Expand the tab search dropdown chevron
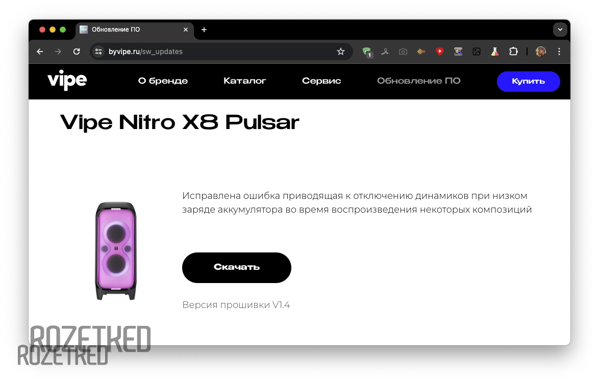The image size is (599, 383). (x=560, y=30)
